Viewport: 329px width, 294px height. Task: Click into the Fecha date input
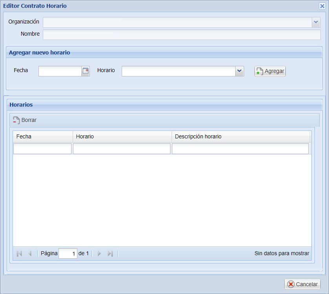click(x=60, y=71)
